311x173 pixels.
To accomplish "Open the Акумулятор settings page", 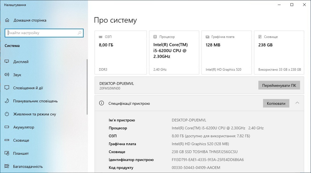I will pyautogui.click(x=24, y=127).
